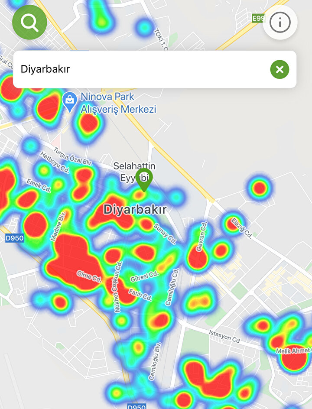Tap the green magnifier search button
The height and width of the screenshot is (409, 312).
(x=29, y=23)
